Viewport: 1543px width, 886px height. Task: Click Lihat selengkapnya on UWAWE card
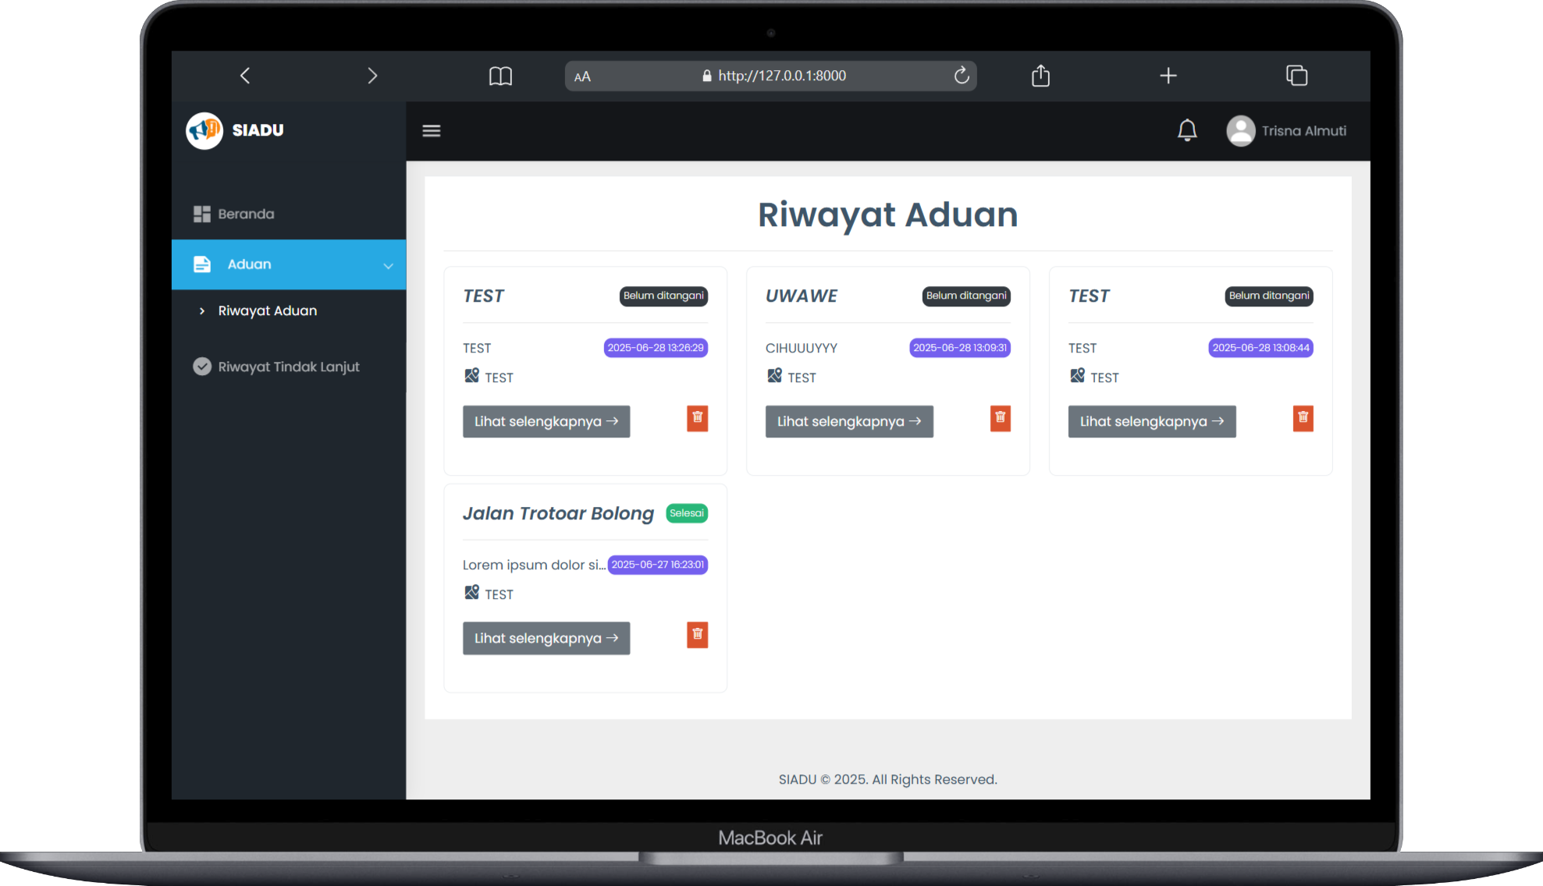click(848, 421)
